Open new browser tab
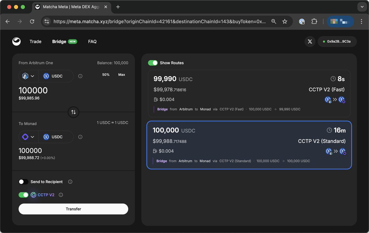The width and height of the screenshot is (369, 233). [118, 7]
